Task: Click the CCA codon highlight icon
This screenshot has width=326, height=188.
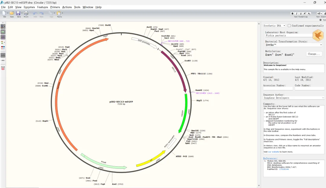Action: (x=3, y=68)
